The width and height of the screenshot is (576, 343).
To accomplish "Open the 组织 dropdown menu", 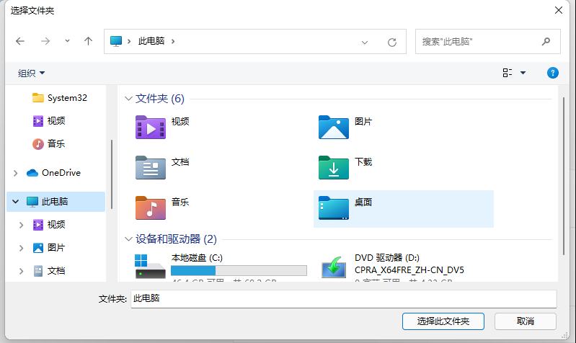I will (x=31, y=73).
